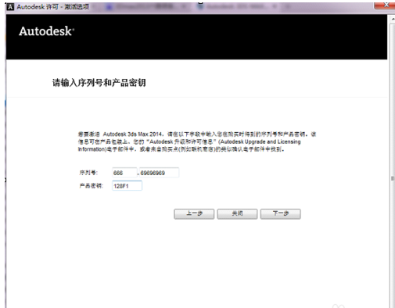Click the heading 请输入序列号和产品密钥
The image size is (395, 308).
(x=99, y=83)
